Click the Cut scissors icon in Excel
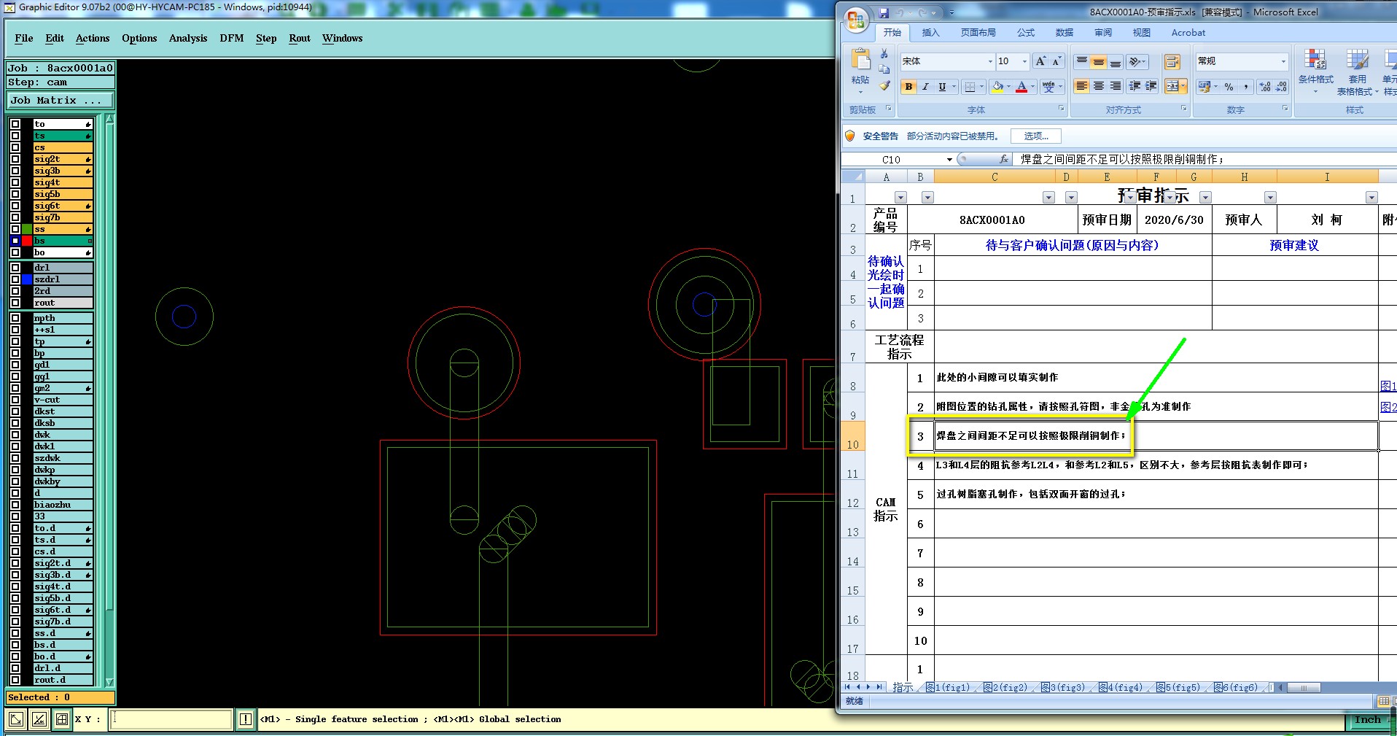1397x736 pixels. [884, 53]
